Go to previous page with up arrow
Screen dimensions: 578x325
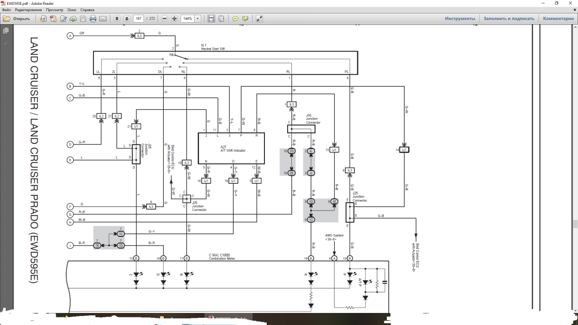[x=117, y=19]
